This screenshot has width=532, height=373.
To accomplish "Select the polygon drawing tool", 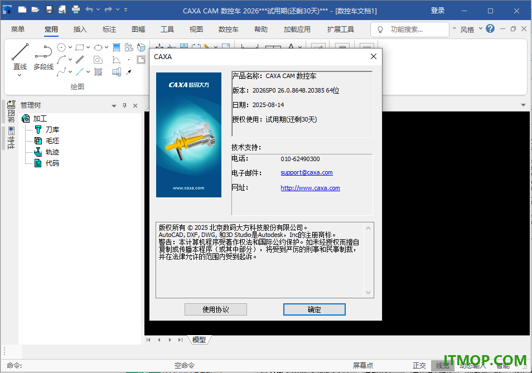I will pos(98,60).
